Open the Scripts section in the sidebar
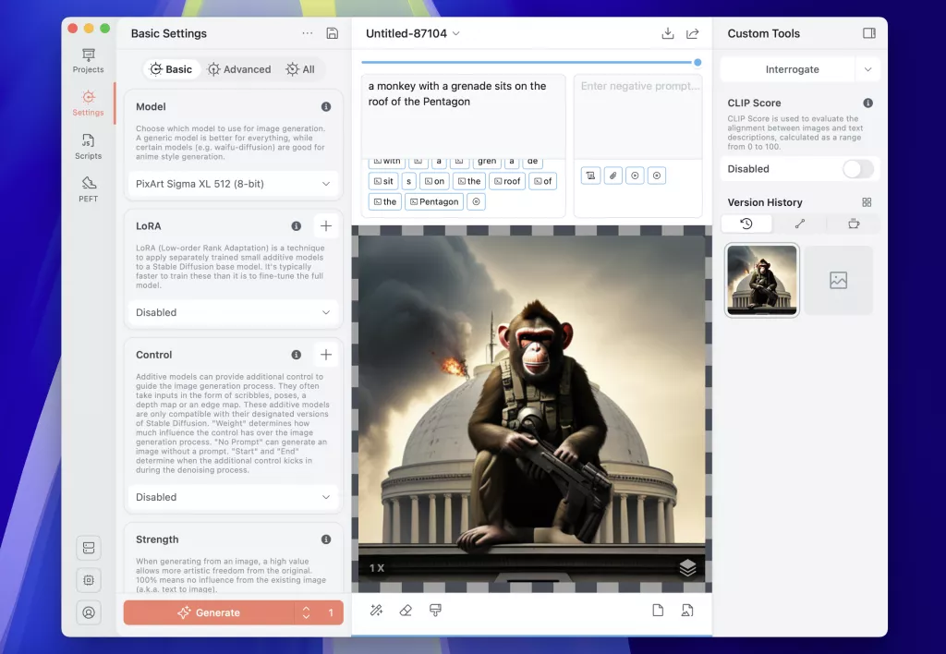 (88, 147)
